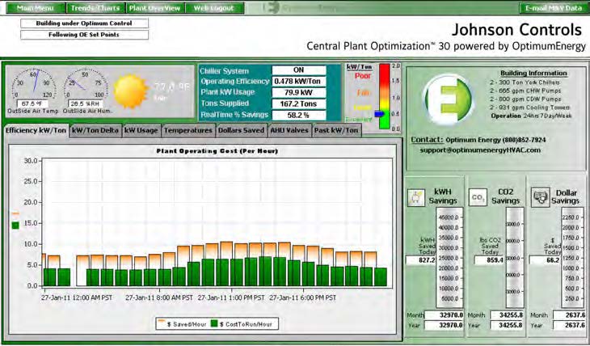Viewport: 590px width, 346px height.
Task: Show the AHU Valves tab
Action: point(289,130)
